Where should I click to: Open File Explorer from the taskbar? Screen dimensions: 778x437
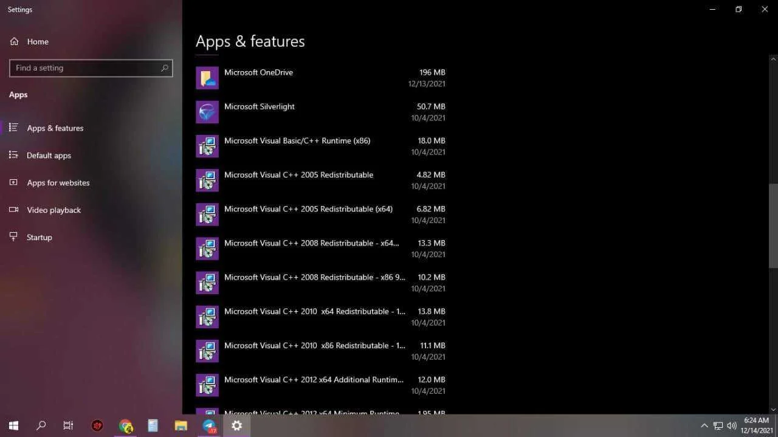pos(181,425)
